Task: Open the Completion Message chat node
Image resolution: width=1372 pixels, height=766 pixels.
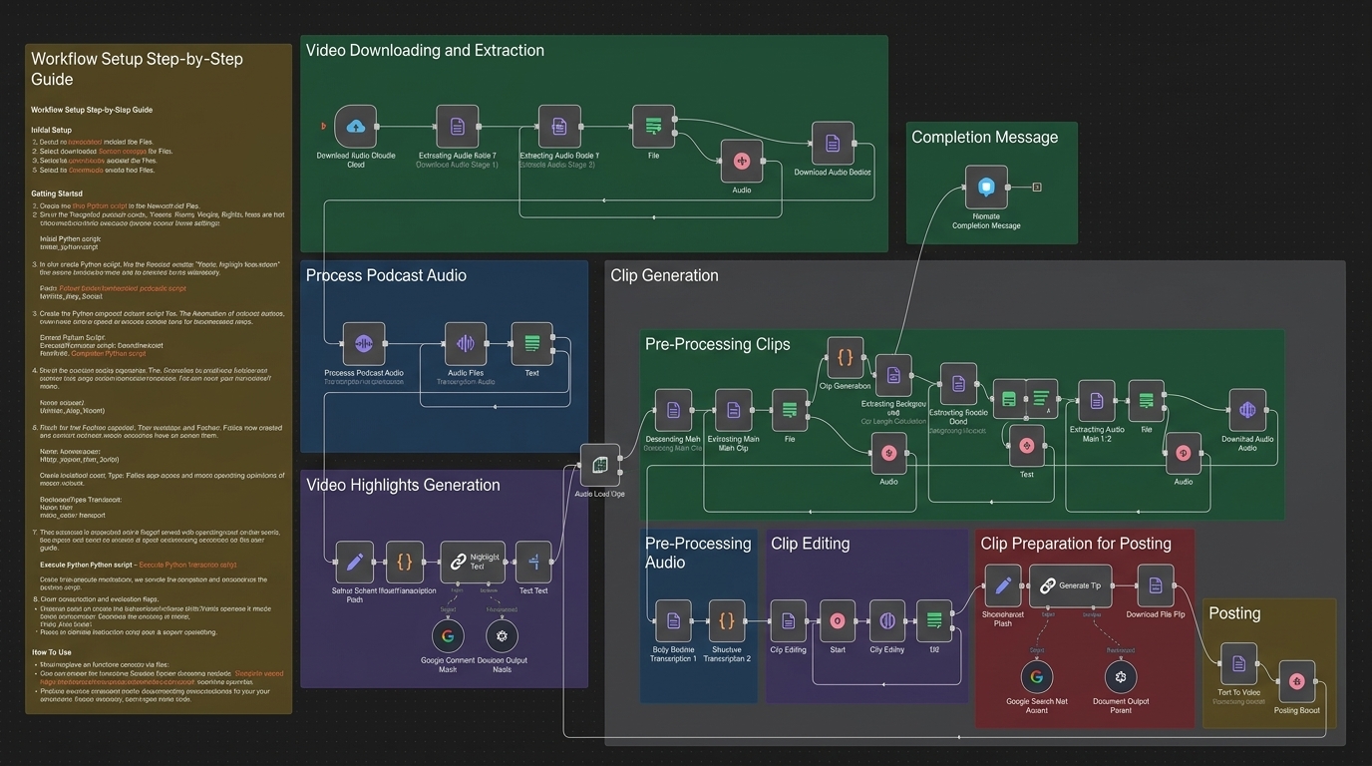Action: click(986, 187)
